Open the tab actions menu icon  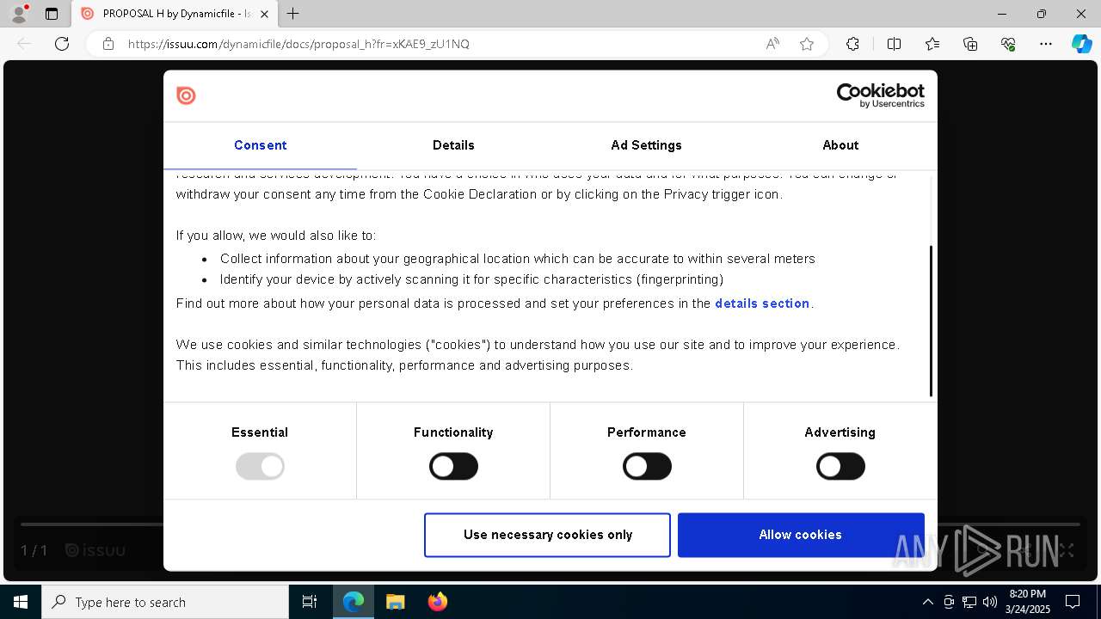pyautogui.click(x=52, y=14)
